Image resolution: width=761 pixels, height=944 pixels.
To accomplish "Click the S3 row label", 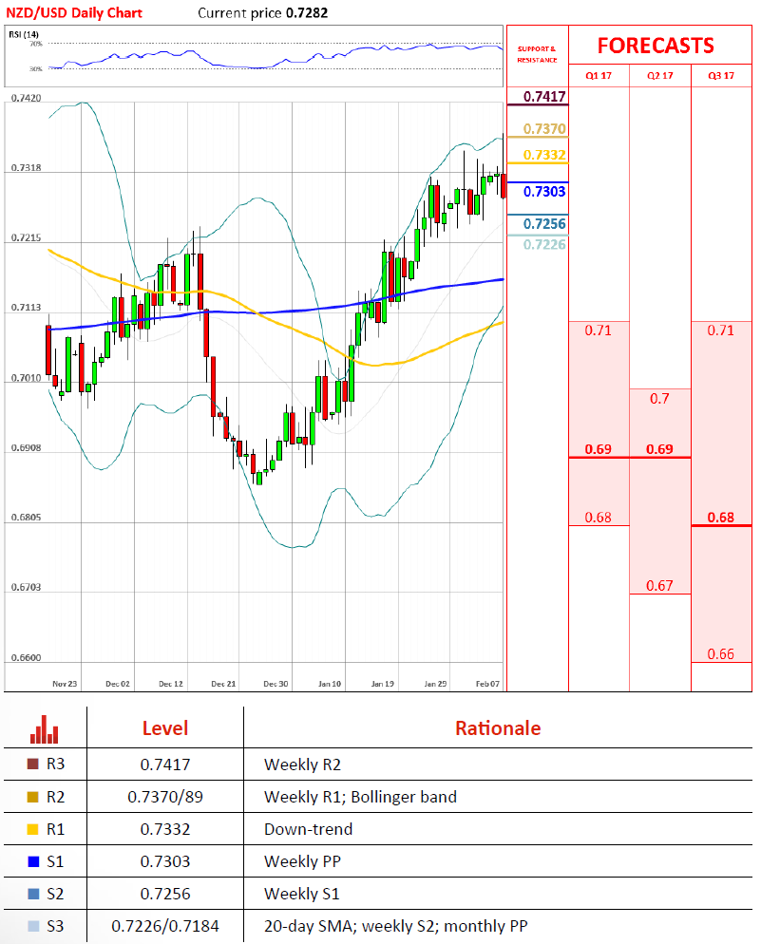I will (x=55, y=926).
